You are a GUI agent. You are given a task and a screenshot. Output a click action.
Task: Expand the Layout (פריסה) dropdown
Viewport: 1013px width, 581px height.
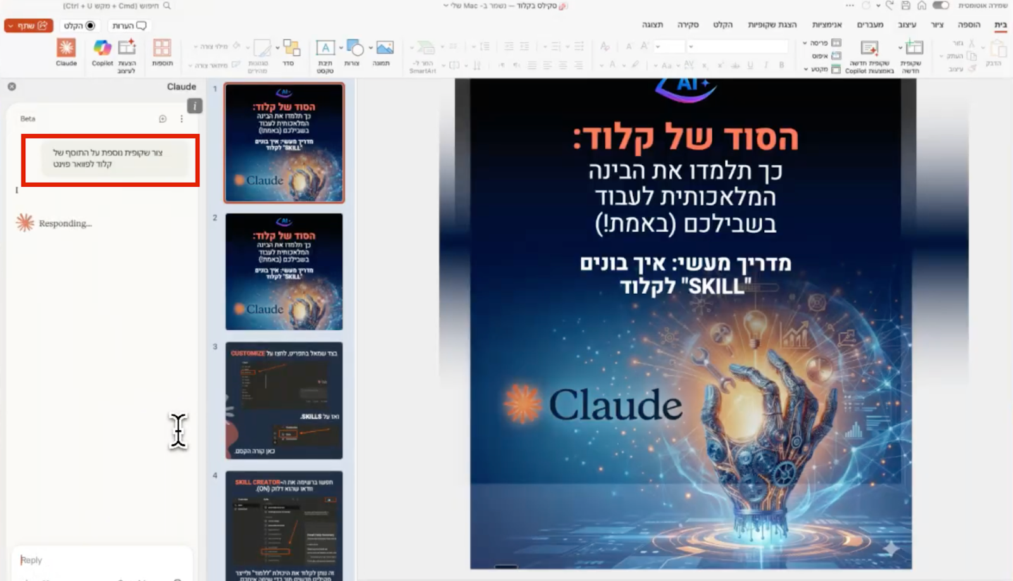point(805,43)
